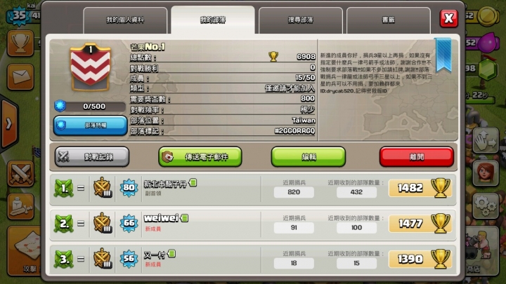Switch to 搜尋部落 tab
506x284 pixels.
[301, 20]
